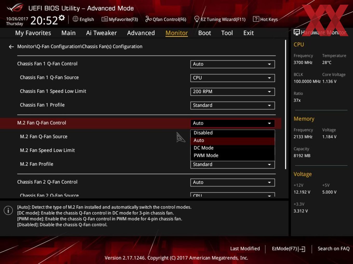
Task: Click BCLK 100.0000 MHz value
Action: click(x=307, y=82)
